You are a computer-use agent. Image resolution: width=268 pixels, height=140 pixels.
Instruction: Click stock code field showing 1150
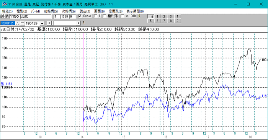(15, 16)
